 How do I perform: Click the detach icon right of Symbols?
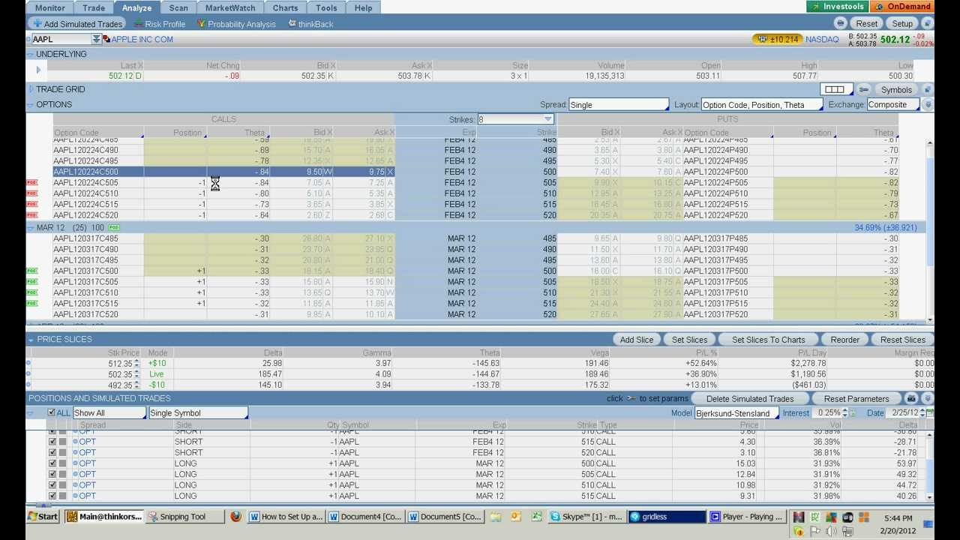coord(927,89)
